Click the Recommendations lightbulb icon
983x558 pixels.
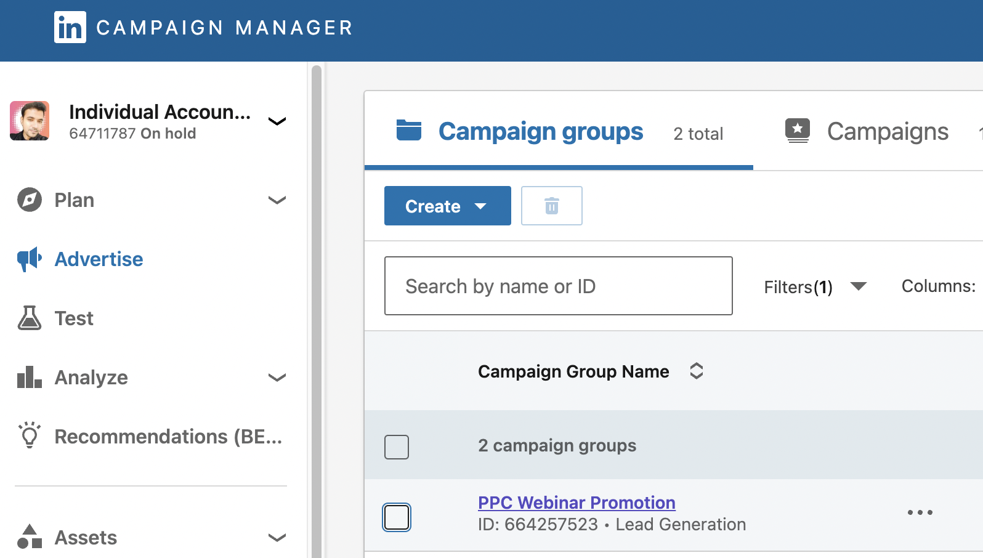click(x=30, y=435)
